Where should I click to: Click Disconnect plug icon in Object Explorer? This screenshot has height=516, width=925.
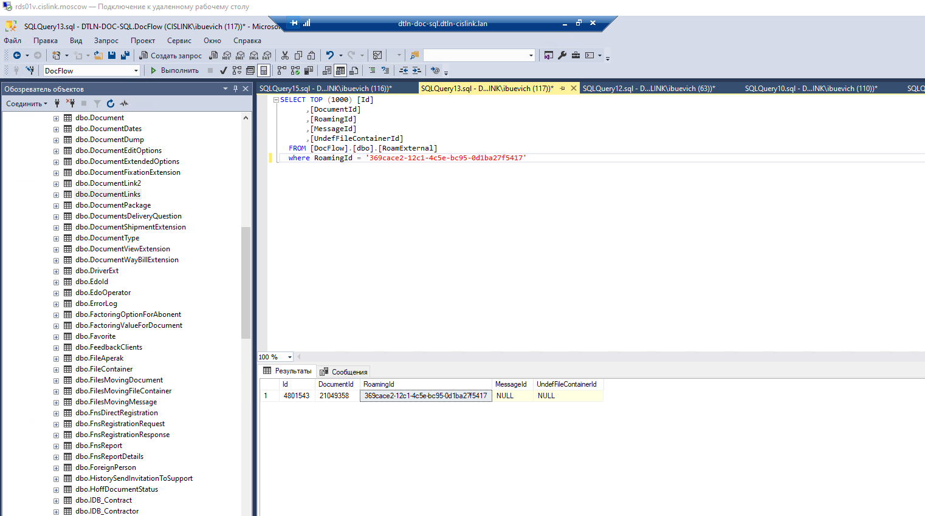[71, 103]
